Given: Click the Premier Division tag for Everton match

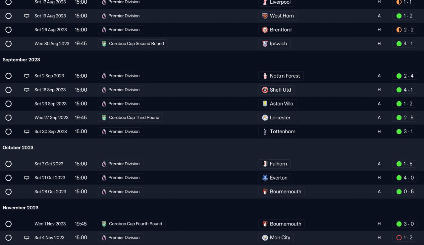Looking at the screenshot, I should tap(121, 178).
